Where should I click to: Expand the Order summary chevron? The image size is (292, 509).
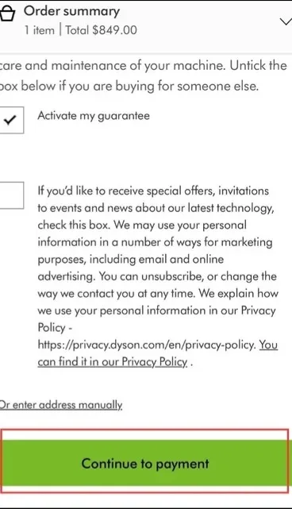click(286, 21)
